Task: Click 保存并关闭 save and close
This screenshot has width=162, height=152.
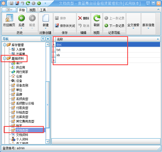Action: (x=65, y=25)
